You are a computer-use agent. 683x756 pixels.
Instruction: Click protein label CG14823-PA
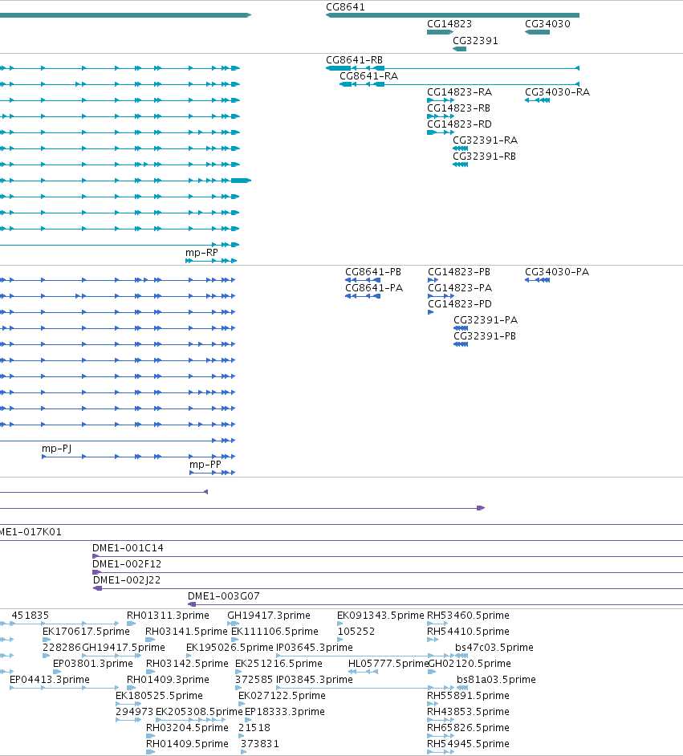[x=460, y=288]
